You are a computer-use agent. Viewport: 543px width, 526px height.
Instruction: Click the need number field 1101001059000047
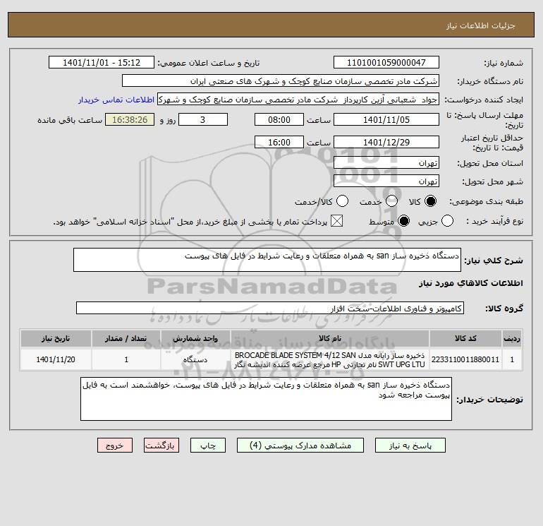(x=386, y=62)
